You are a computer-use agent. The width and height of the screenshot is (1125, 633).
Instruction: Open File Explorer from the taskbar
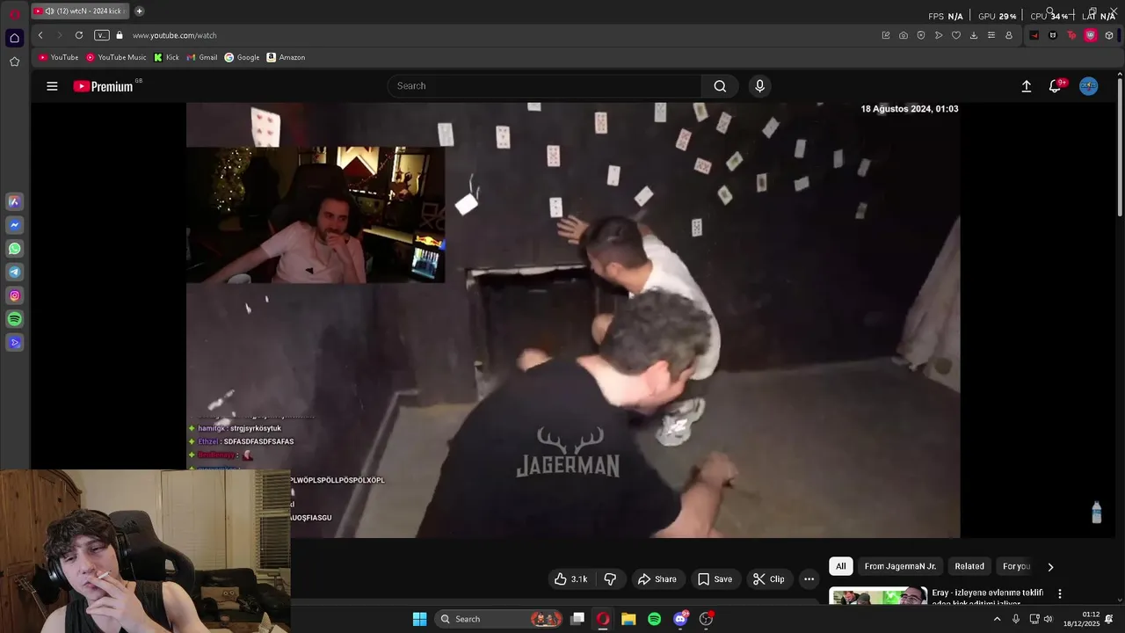click(x=628, y=619)
